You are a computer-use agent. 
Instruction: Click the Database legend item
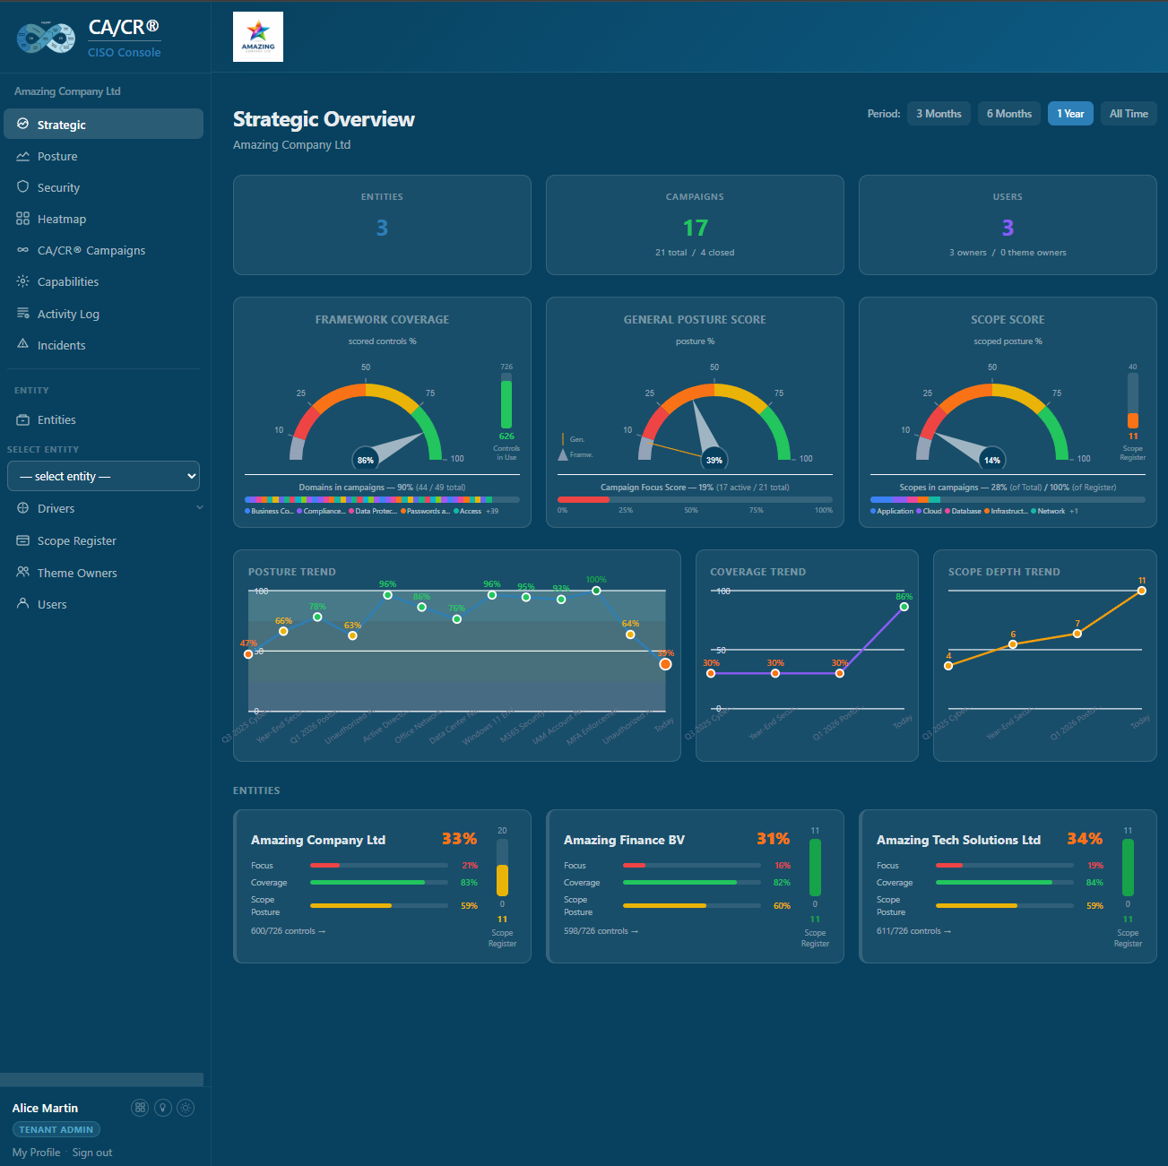963,511
